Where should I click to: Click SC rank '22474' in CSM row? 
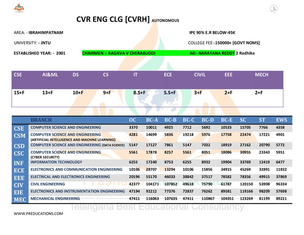245,135
